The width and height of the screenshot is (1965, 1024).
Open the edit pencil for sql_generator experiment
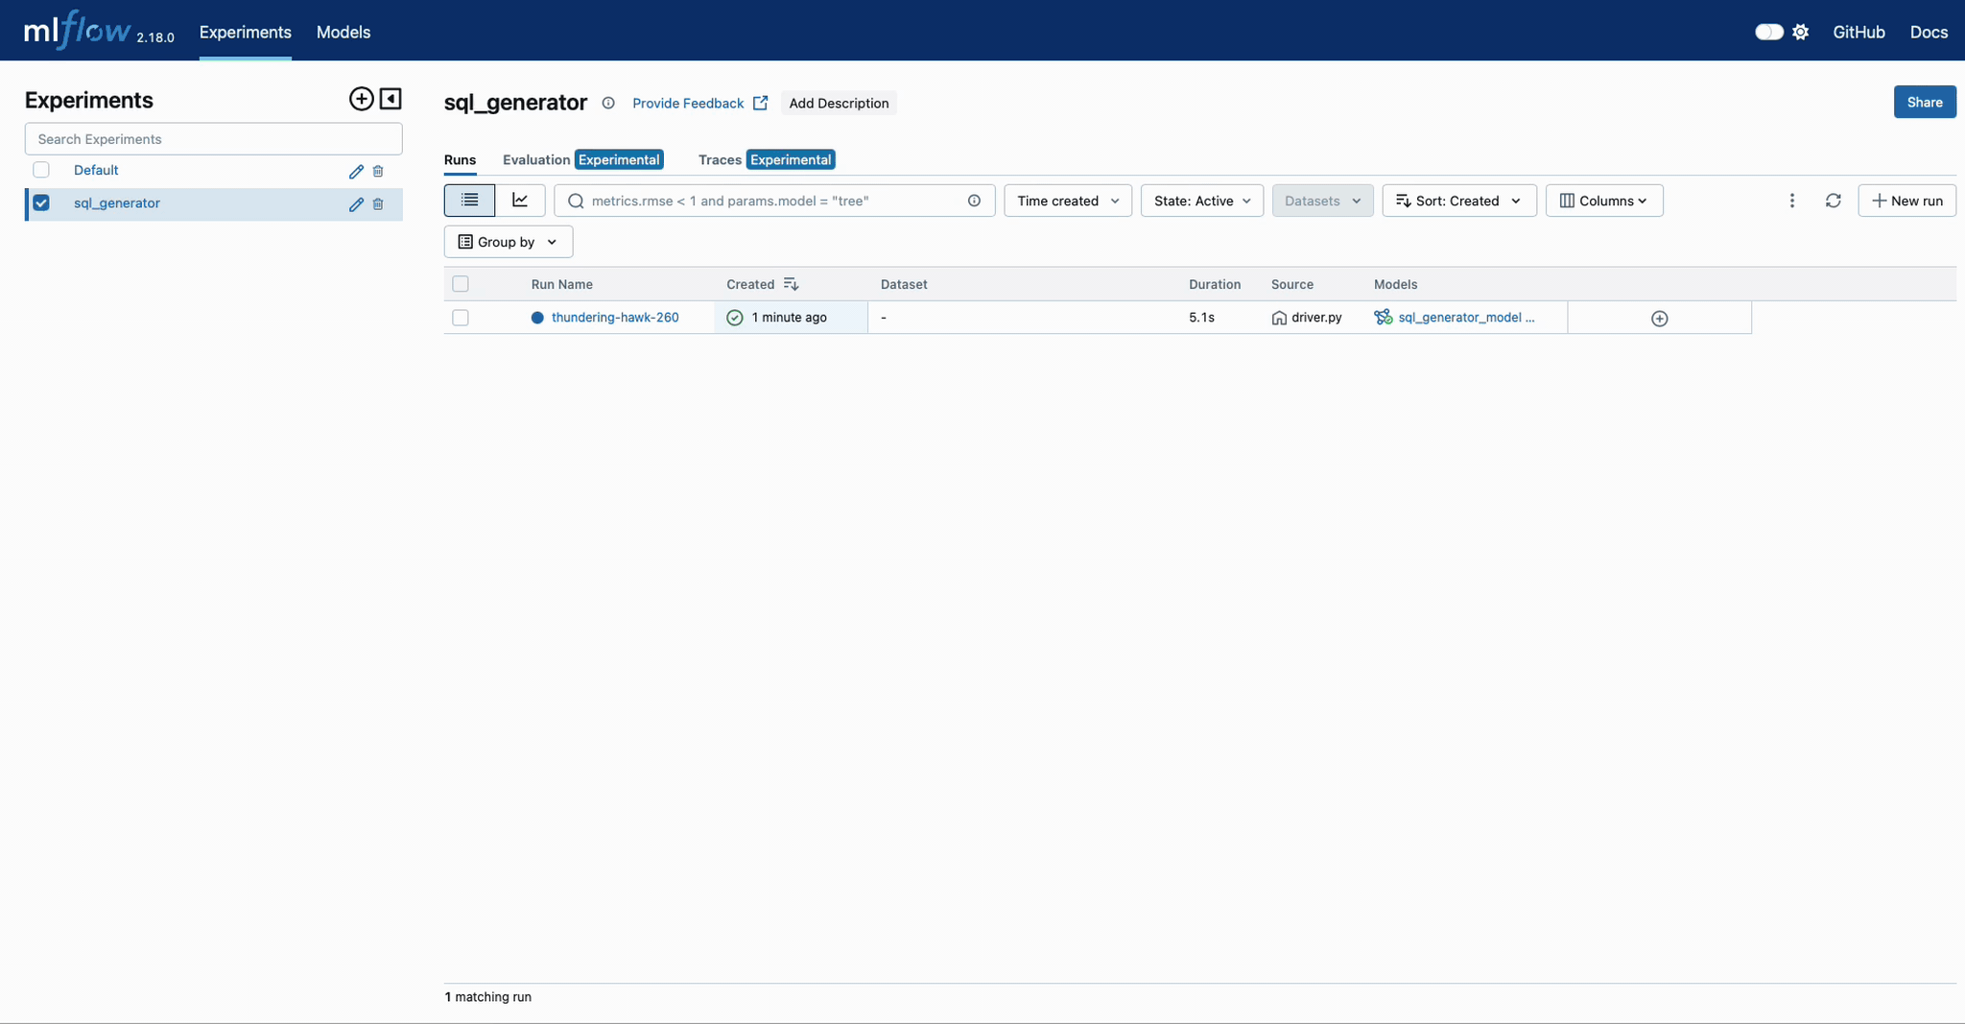356,203
